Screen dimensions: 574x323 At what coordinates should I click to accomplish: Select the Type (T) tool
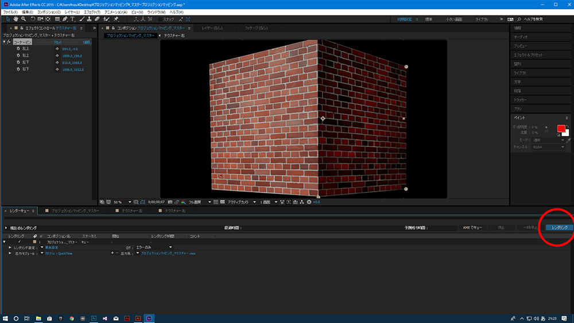(72, 19)
